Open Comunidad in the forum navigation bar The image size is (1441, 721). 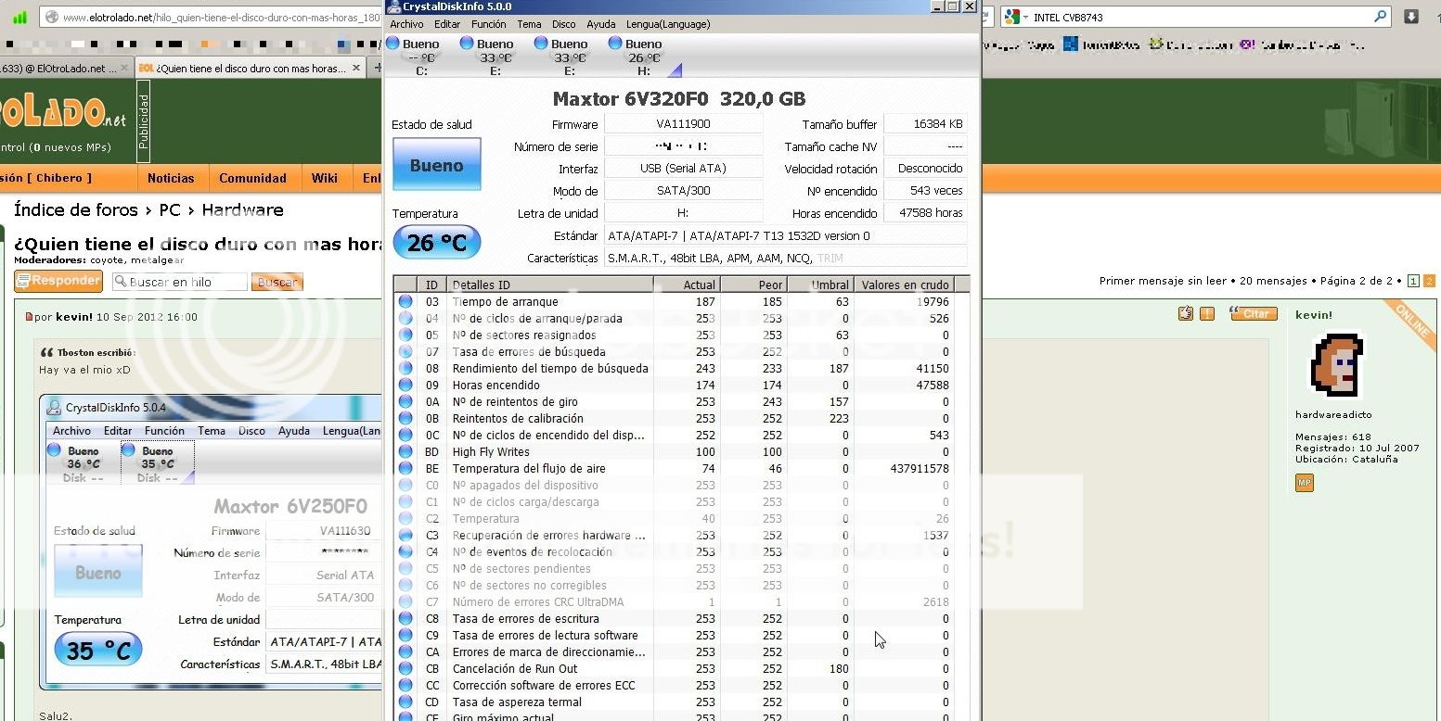point(252,179)
